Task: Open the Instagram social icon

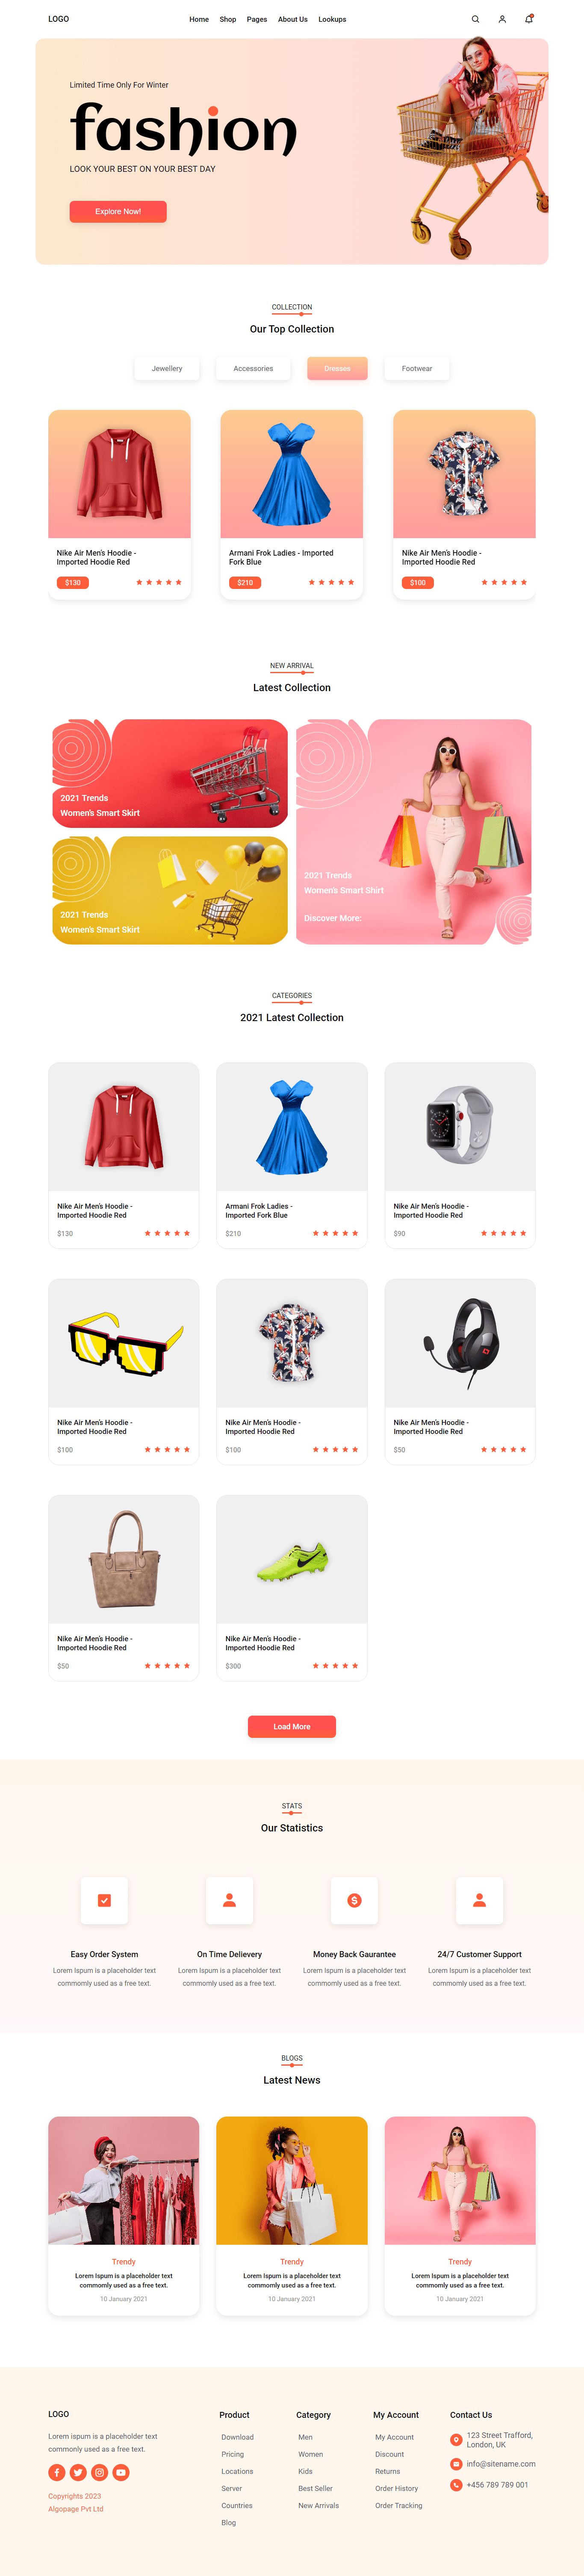Action: (100, 2472)
